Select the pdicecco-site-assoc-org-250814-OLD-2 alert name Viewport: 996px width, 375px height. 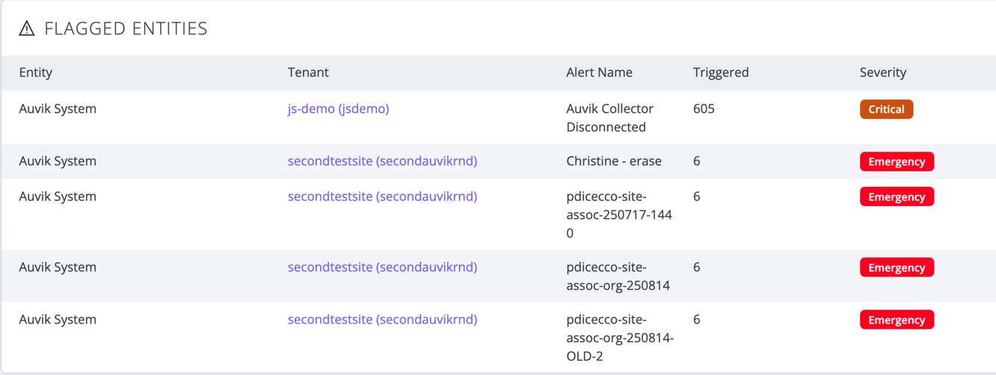point(620,338)
